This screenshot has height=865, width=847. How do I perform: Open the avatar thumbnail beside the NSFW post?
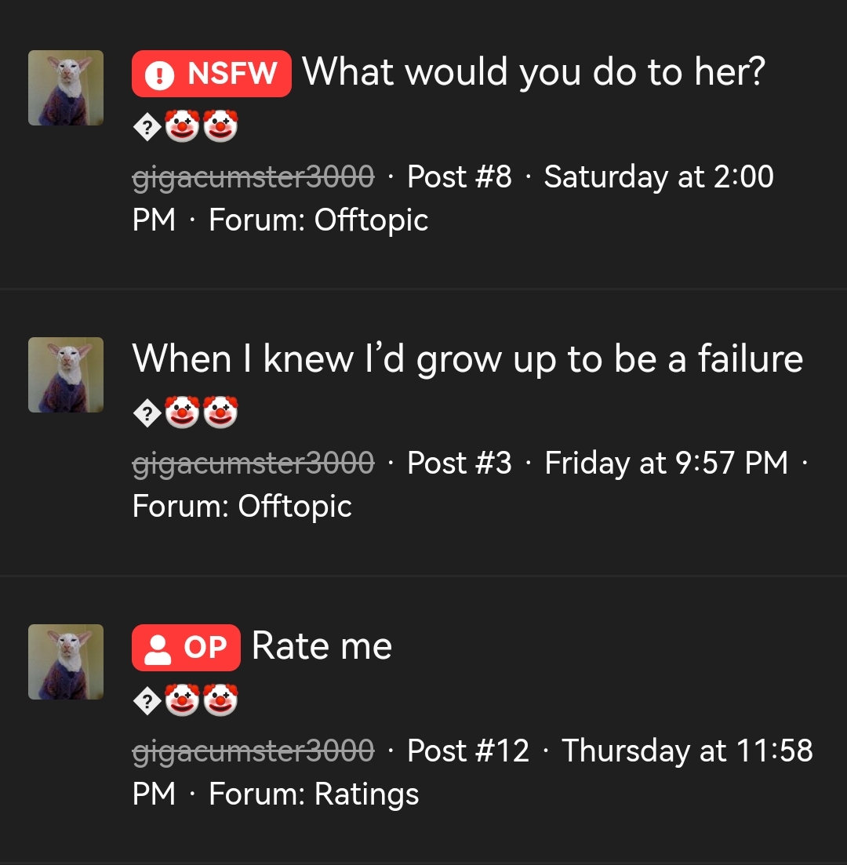click(x=66, y=88)
